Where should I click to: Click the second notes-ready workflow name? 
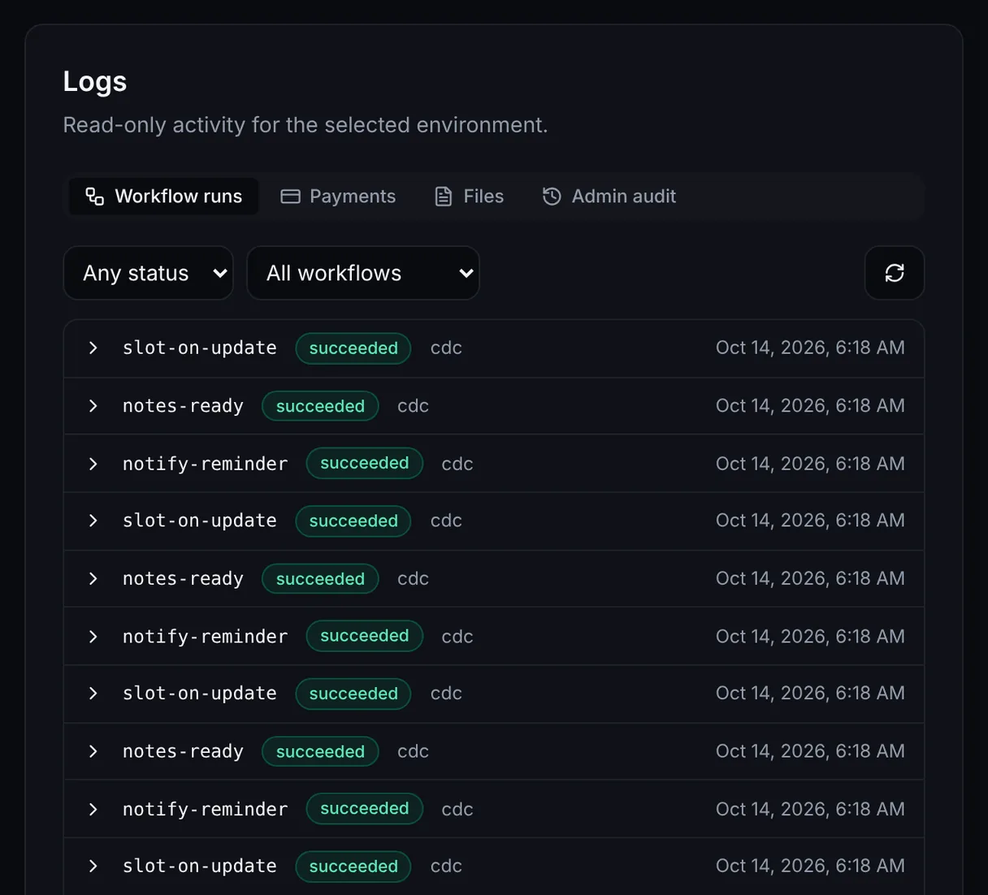(x=183, y=578)
